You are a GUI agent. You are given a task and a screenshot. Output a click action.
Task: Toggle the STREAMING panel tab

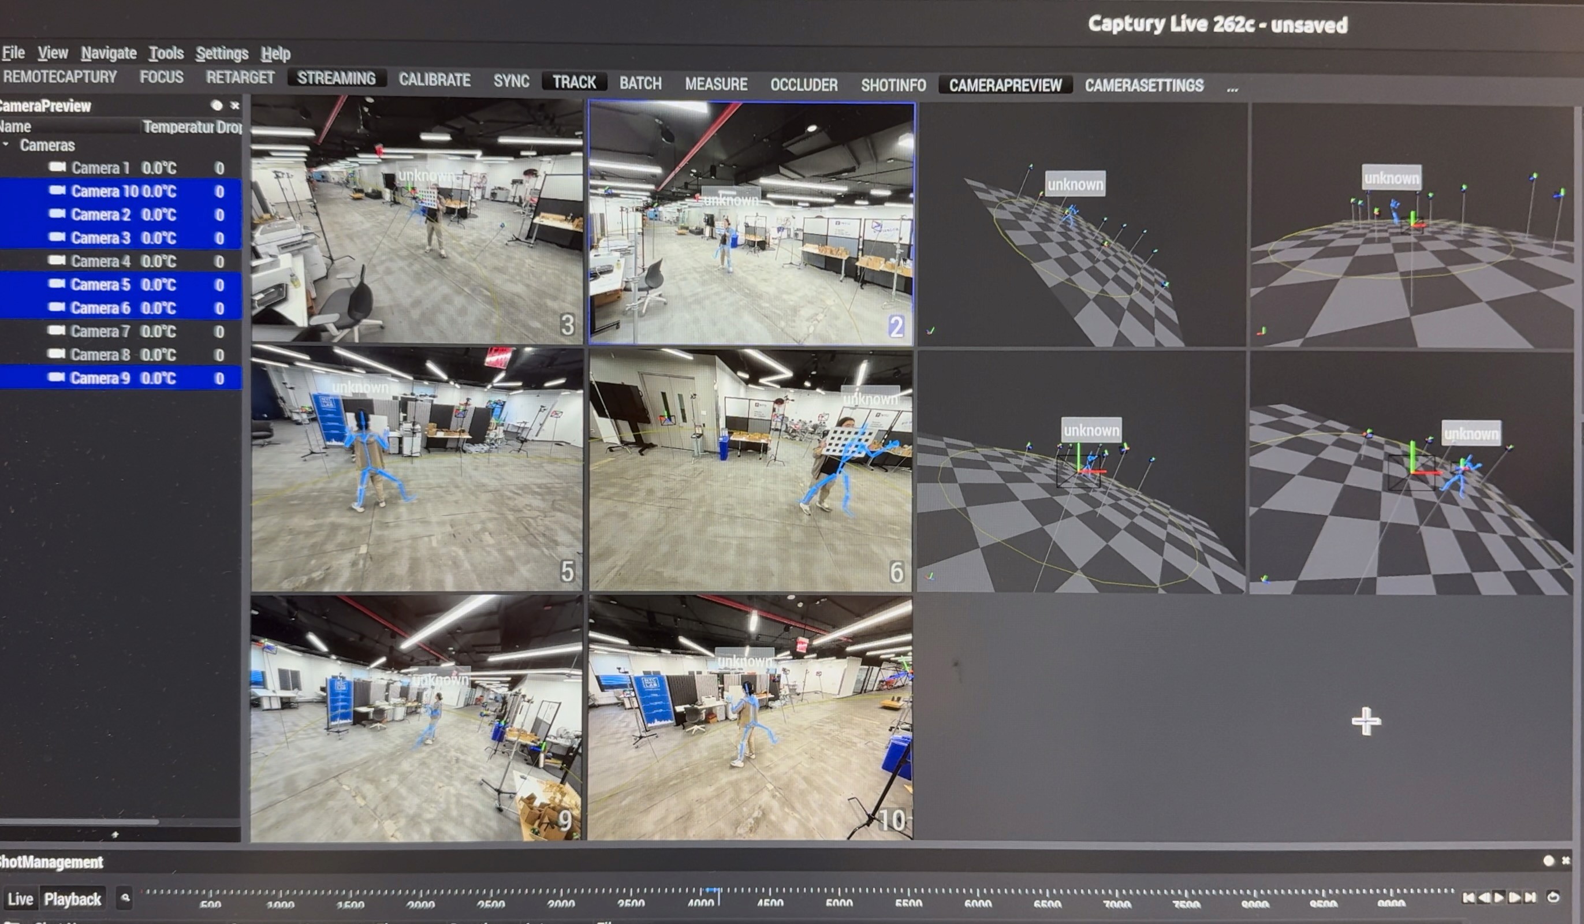(x=336, y=78)
